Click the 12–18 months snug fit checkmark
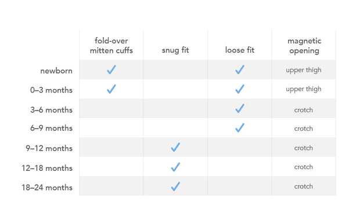 pos(175,167)
